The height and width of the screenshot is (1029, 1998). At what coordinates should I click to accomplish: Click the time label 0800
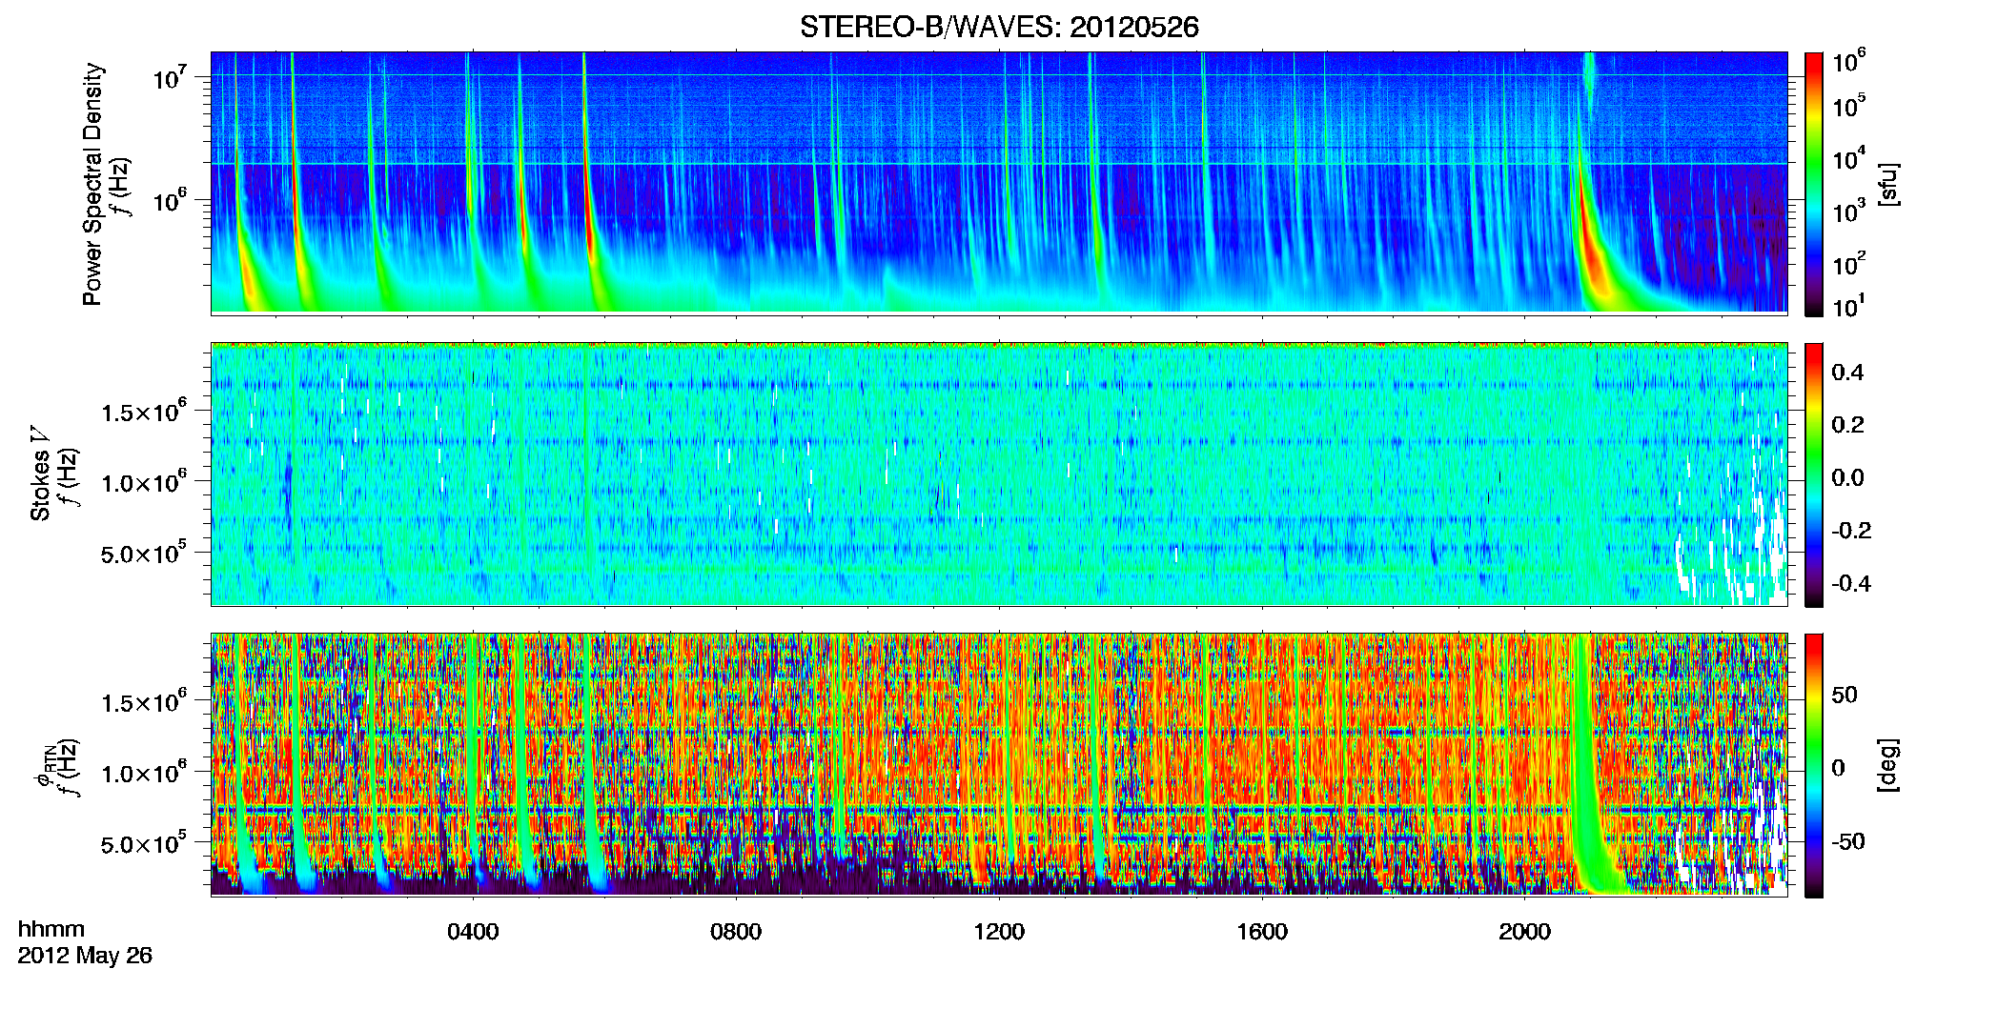pyautogui.click(x=736, y=931)
